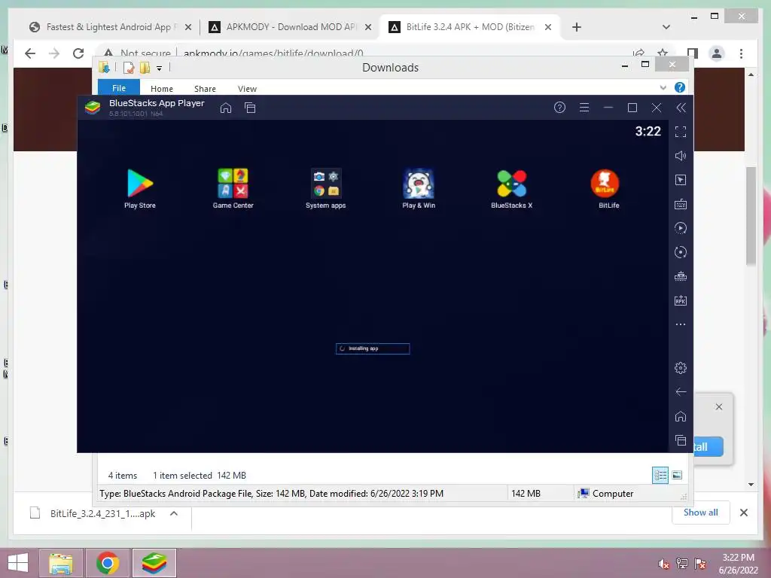Open the Home ribbon tab in Downloads window
Image resolution: width=771 pixels, height=578 pixels.
point(162,89)
